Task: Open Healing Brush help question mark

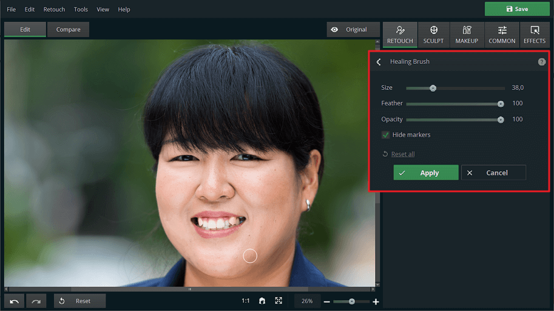Action: (x=542, y=62)
